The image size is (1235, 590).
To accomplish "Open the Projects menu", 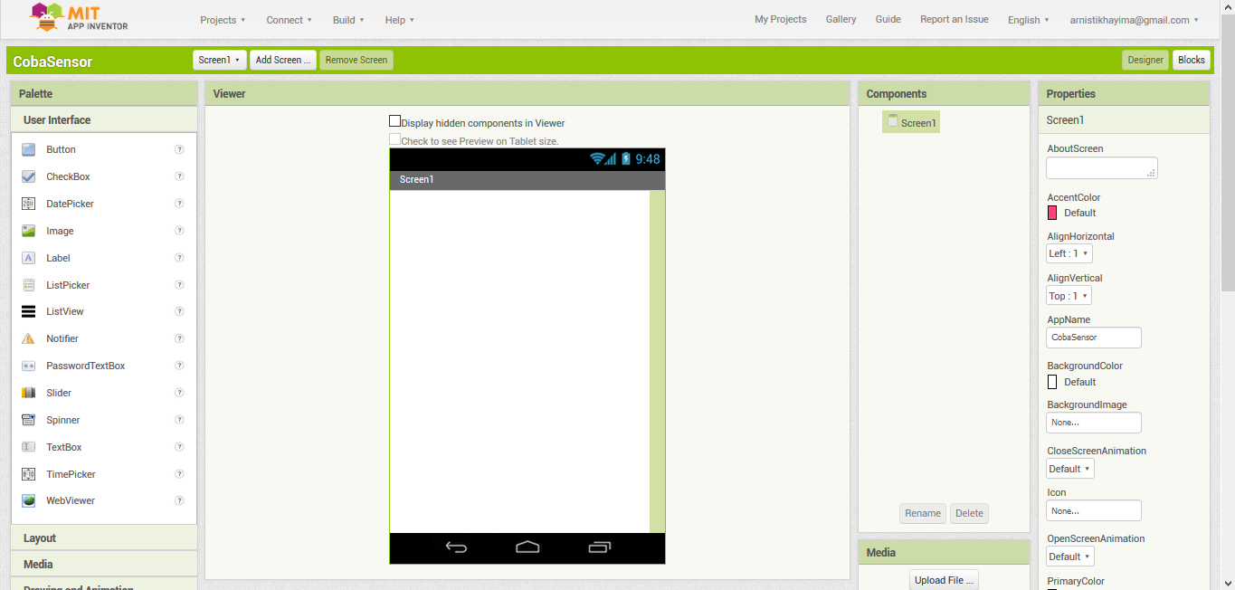I will click(x=223, y=20).
